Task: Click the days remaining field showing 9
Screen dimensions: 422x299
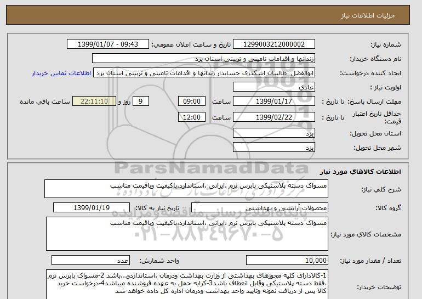Action: (140, 101)
